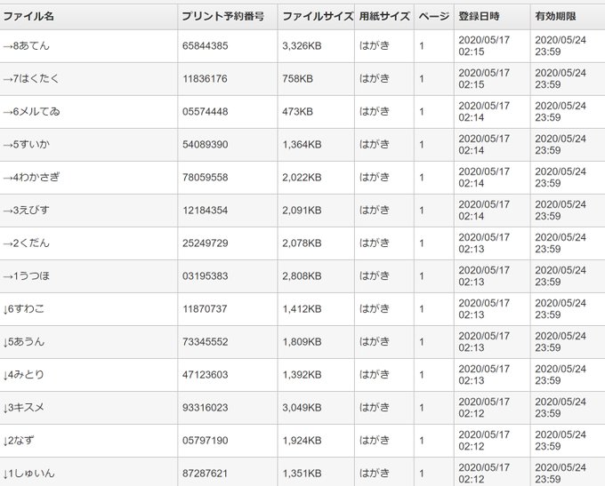
Task: Select file name ↓3キスメ
Action: pos(23,408)
